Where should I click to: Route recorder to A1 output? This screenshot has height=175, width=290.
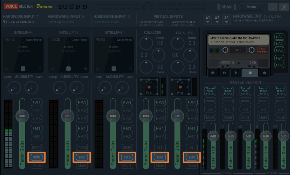279,37
